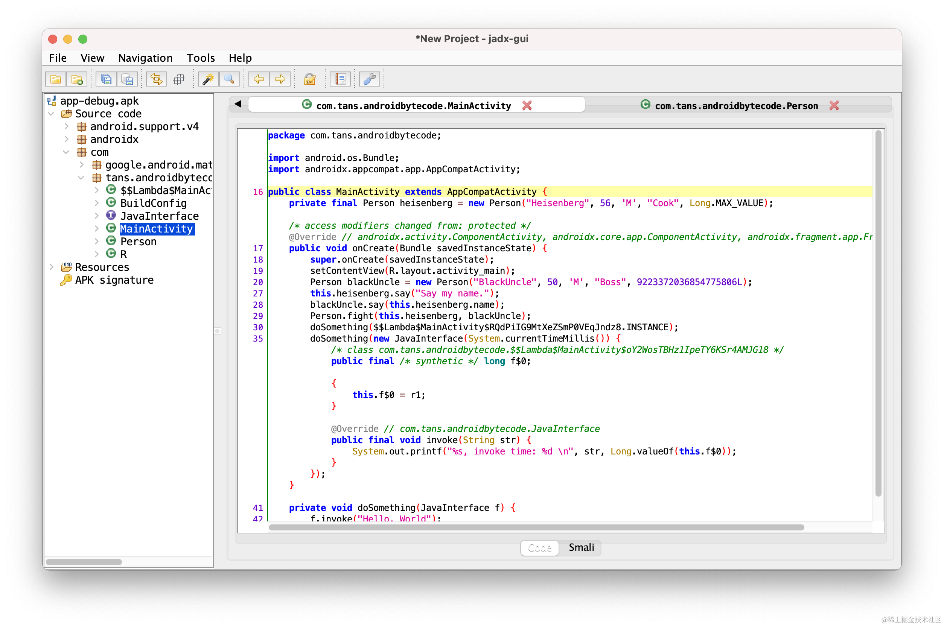The image size is (944, 626).
Task: Collapse the tans.androidbytecode package
Action: (x=81, y=178)
